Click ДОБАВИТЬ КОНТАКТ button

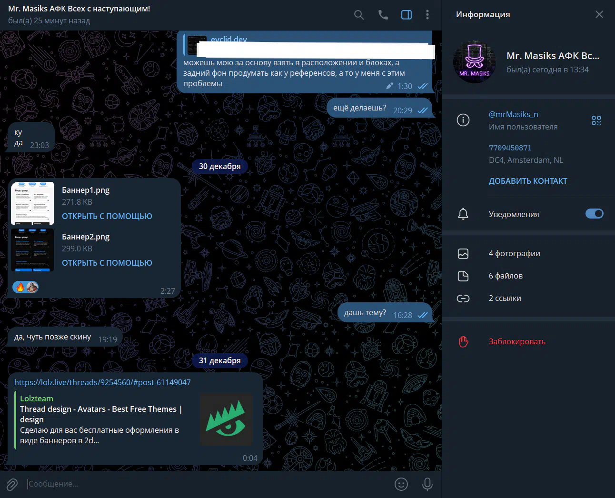[528, 181]
